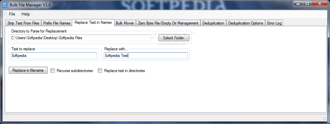Open the Bulk Mover tab

pos(125,23)
